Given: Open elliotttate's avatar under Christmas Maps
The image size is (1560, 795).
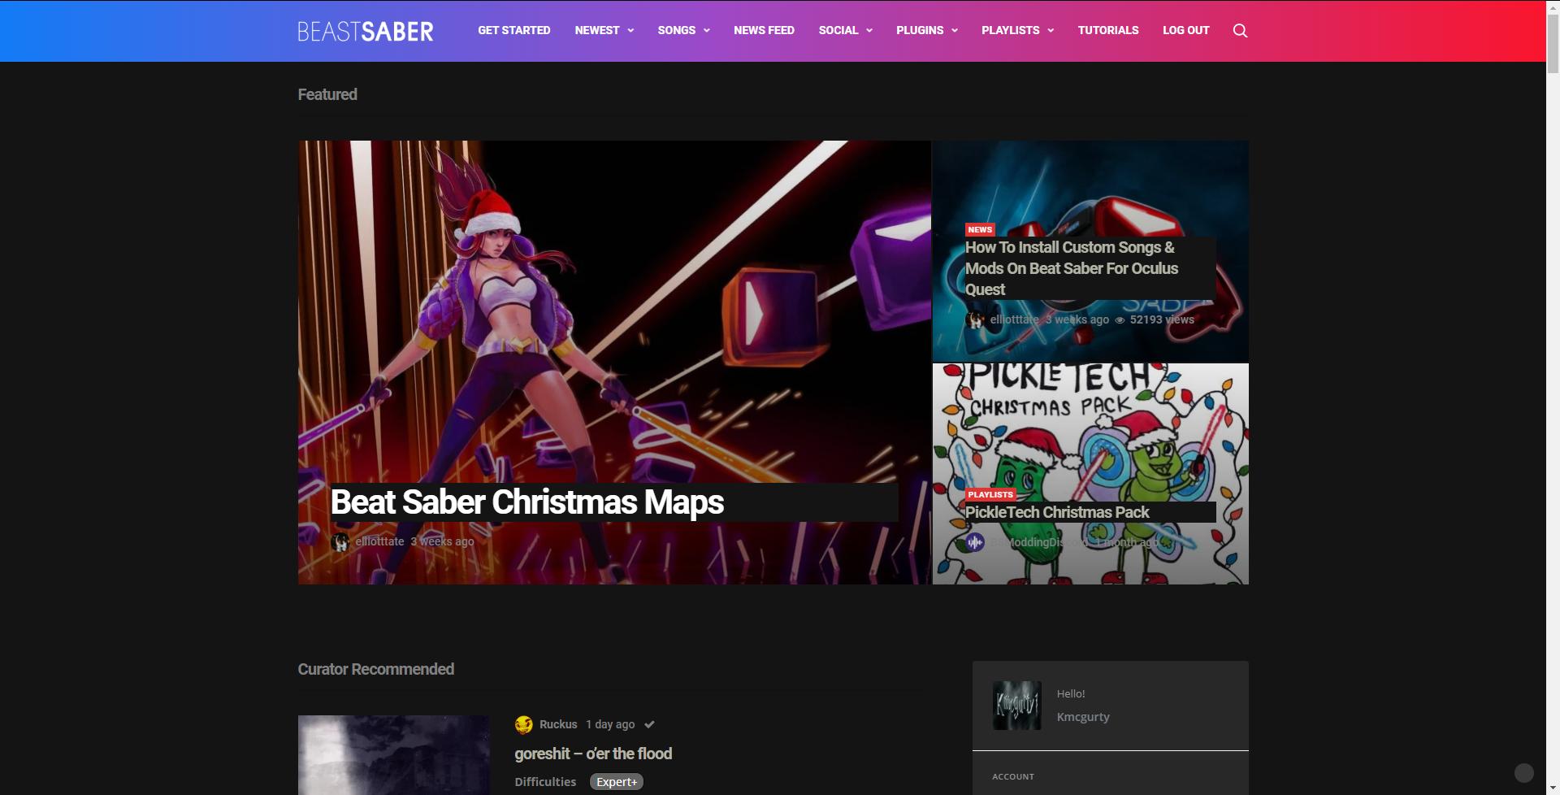Looking at the screenshot, I should pyautogui.click(x=340, y=542).
